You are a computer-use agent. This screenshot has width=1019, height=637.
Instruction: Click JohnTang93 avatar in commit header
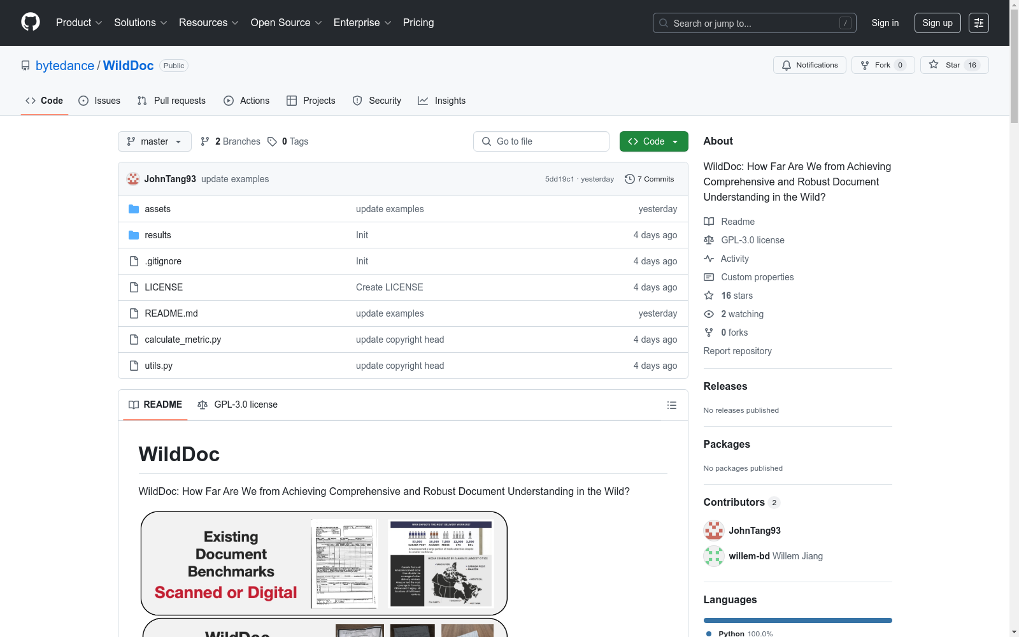[133, 179]
